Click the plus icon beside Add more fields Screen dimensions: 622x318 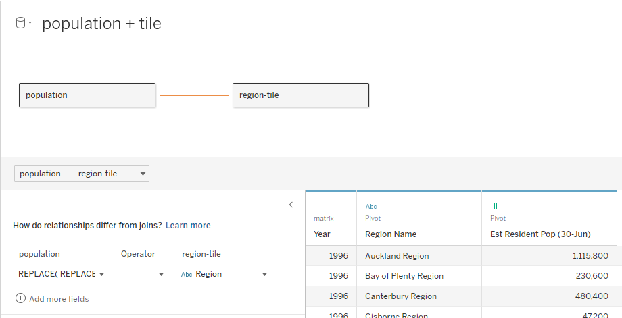coord(20,298)
